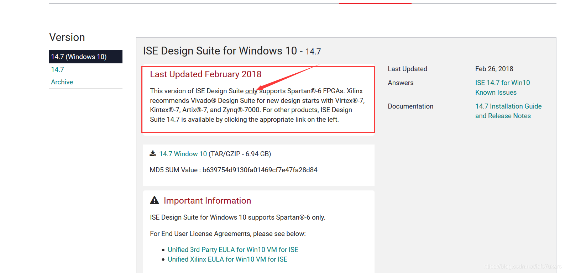Click the ISE Design Suite for Windows 10 heading
Image resolution: width=565 pixels, height=273 pixels.
tap(232, 51)
